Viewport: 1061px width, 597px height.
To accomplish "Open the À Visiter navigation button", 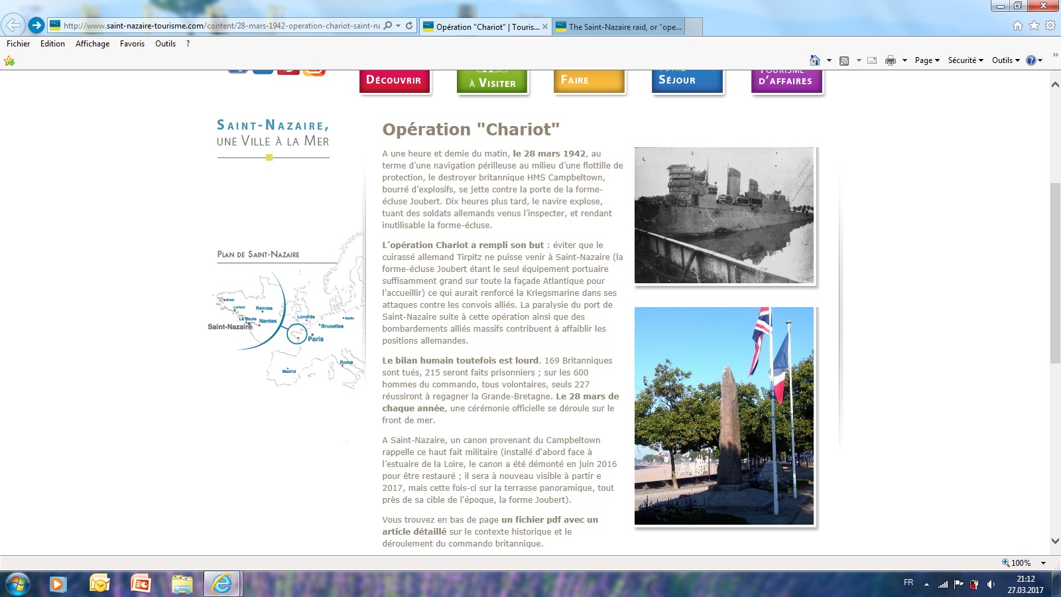I will click(x=492, y=82).
